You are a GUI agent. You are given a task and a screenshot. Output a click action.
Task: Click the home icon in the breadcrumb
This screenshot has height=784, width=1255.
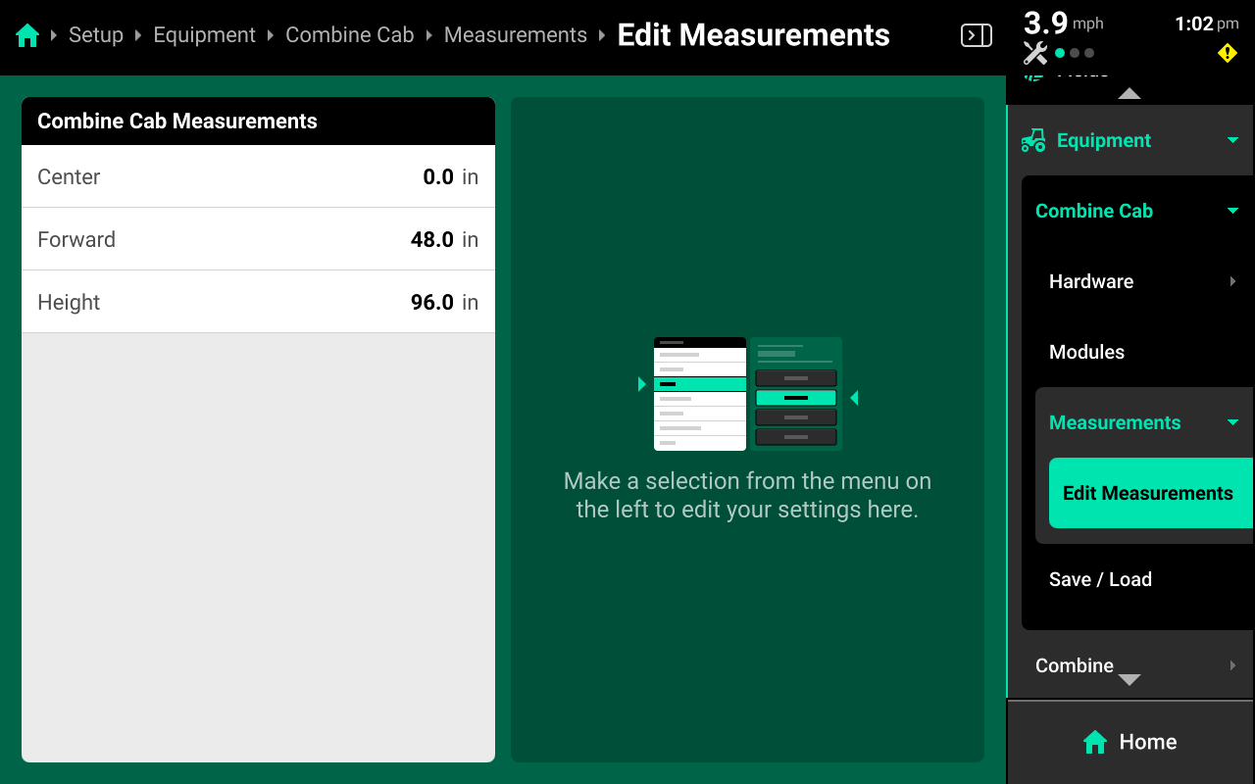point(27,36)
